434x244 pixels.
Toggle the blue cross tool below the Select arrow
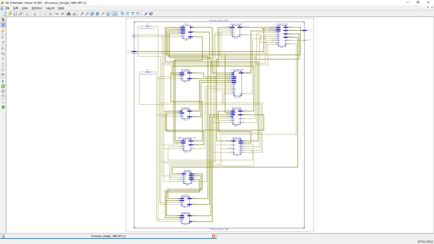point(3,25)
